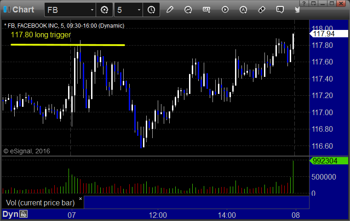This screenshot has width=350, height=221.
Task: Toggle the Dyn lock icon
Action: (x=23, y=214)
